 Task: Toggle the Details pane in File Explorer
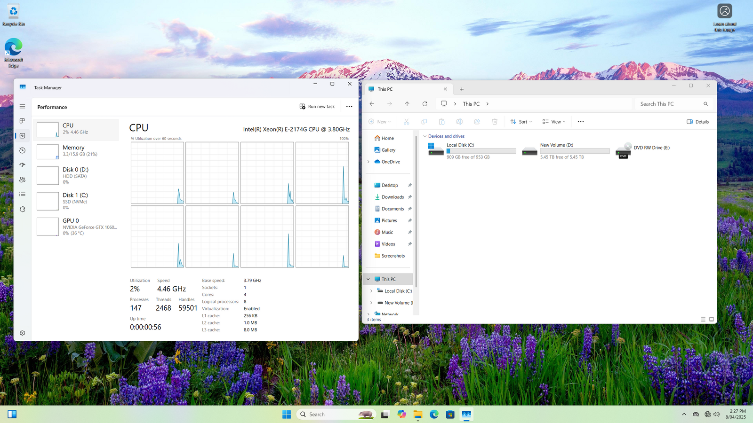click(697, 122)
